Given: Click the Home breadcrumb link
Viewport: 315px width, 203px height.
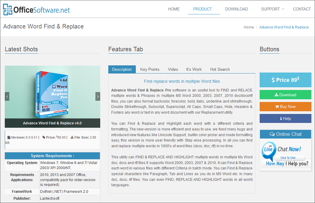Looking at the screenshot, I should (x=249, y=27).
